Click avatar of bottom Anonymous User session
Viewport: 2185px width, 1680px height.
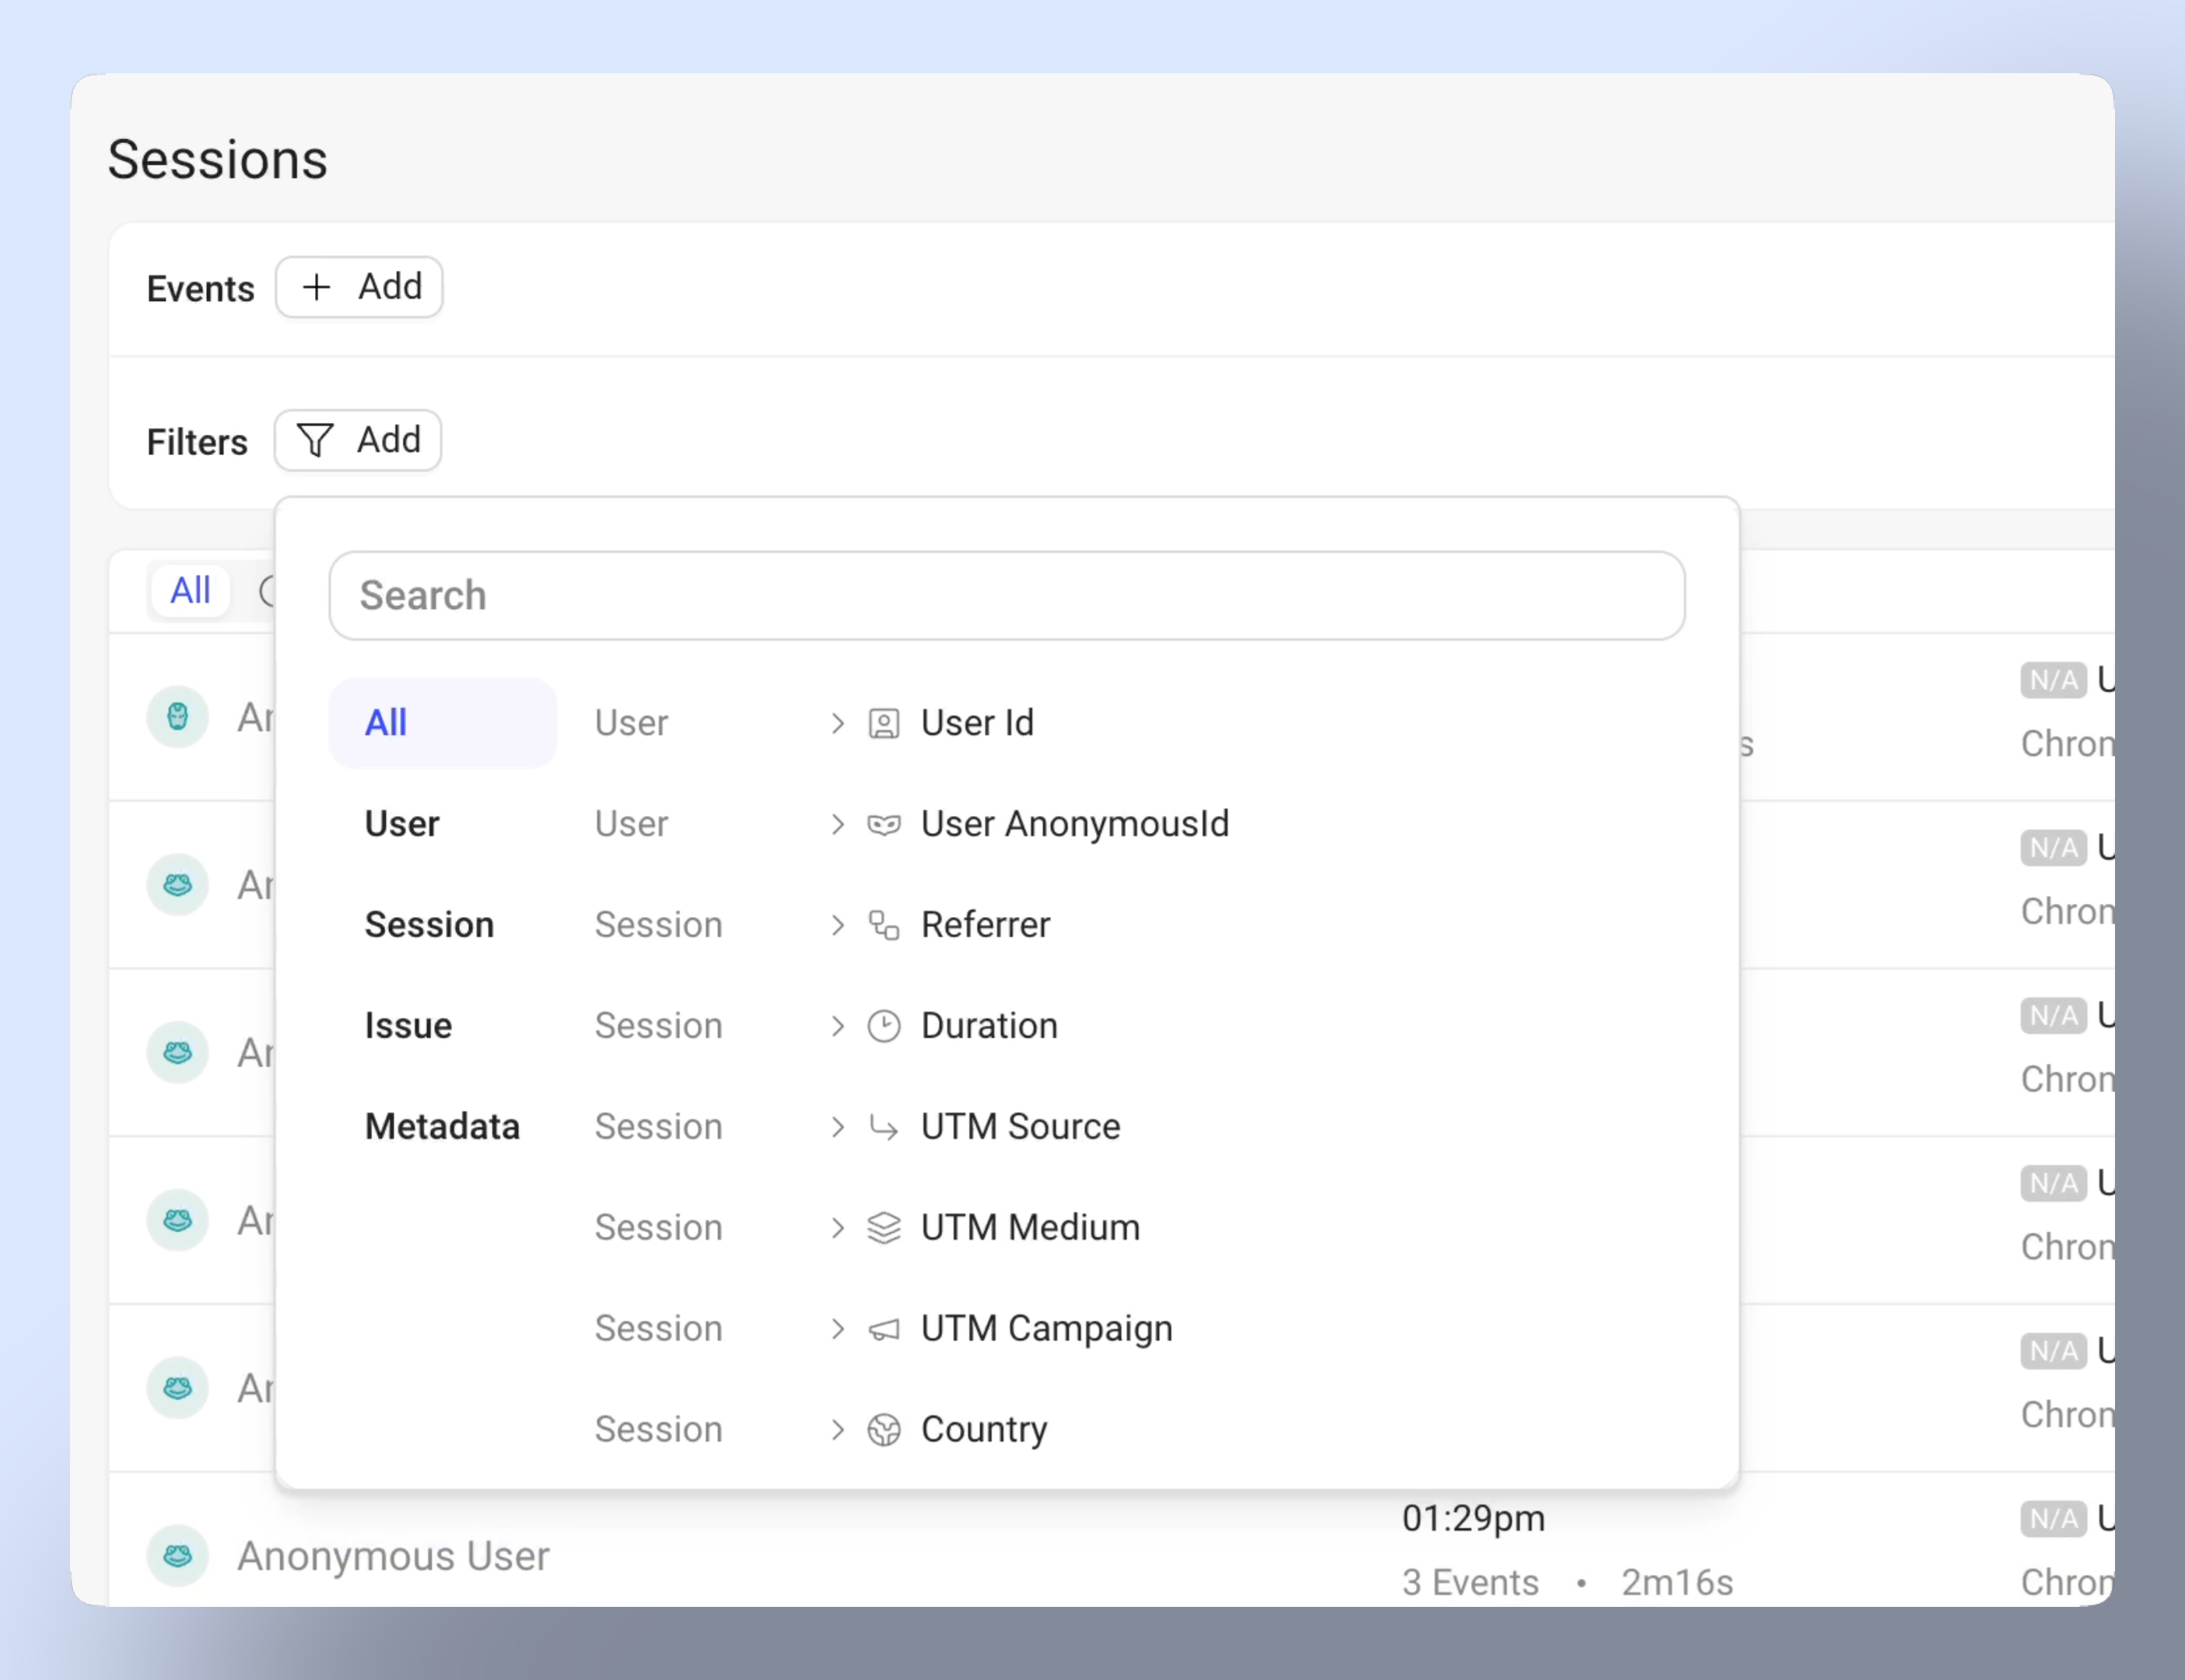(178, 1555)
